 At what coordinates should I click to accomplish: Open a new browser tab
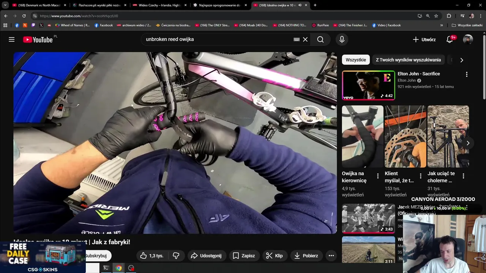(315, 5)
